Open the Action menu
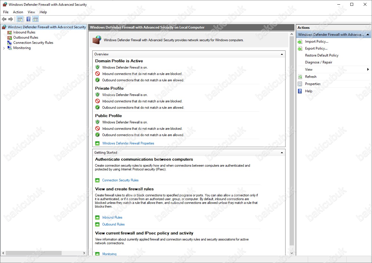 click(18, 12)
